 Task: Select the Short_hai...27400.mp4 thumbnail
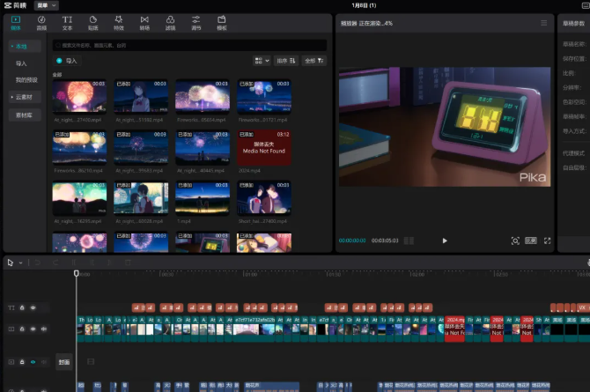click(264, 198)
